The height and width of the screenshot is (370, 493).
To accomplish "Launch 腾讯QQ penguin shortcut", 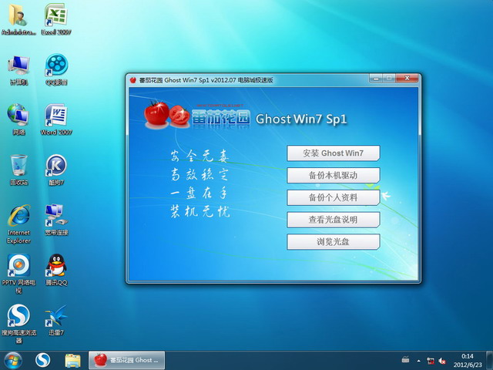I will [x=56, y=270].
